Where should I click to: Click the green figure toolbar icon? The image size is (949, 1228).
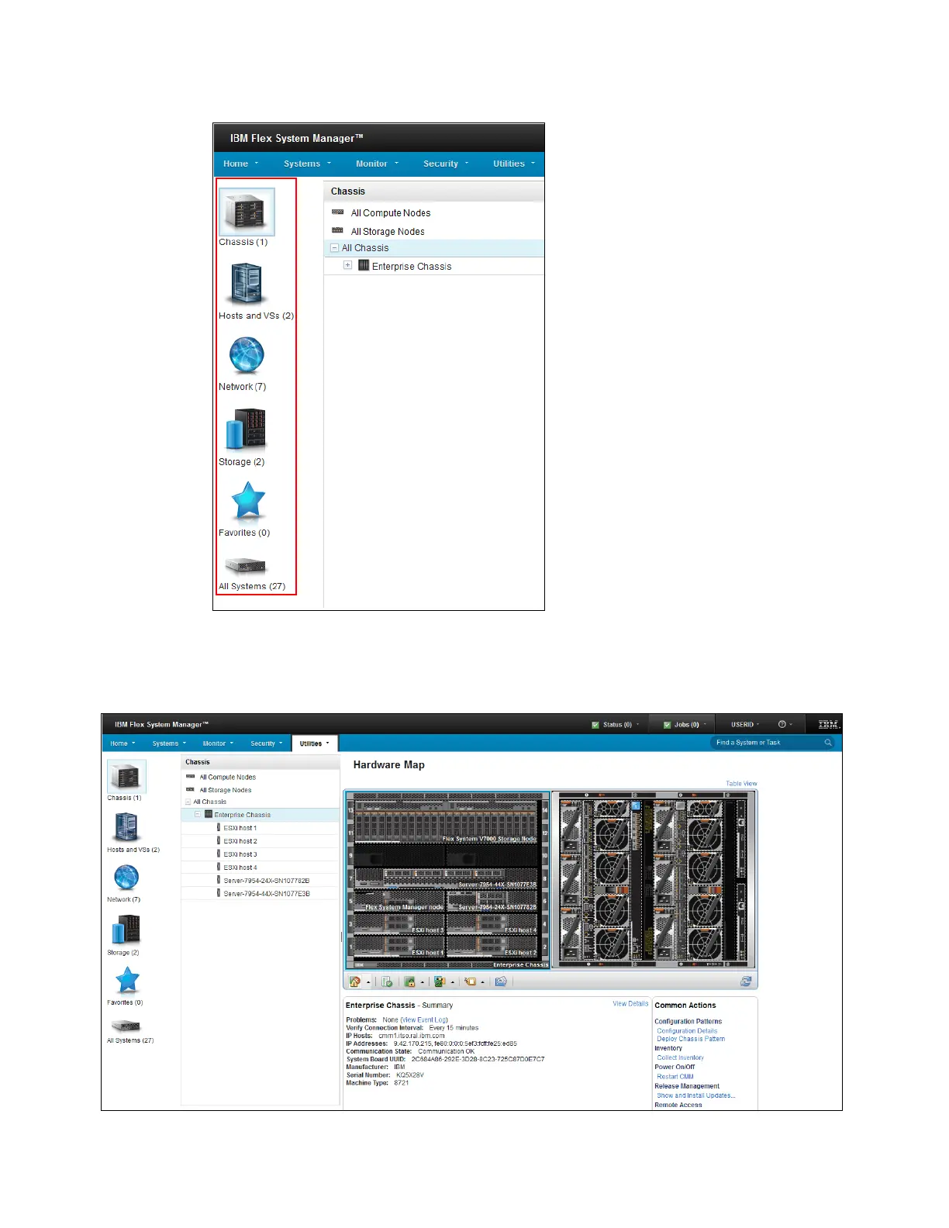[x=440, y=981]
